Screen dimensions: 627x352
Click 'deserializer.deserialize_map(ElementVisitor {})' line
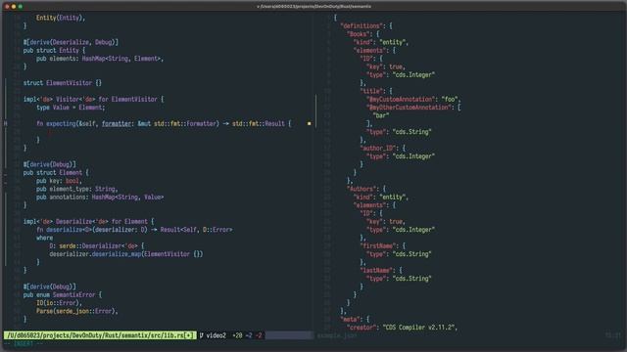(x=126, y=254)
